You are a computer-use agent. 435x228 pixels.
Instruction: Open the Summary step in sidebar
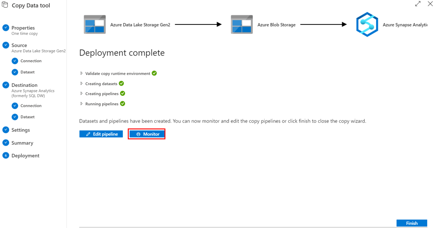point(22,143)
